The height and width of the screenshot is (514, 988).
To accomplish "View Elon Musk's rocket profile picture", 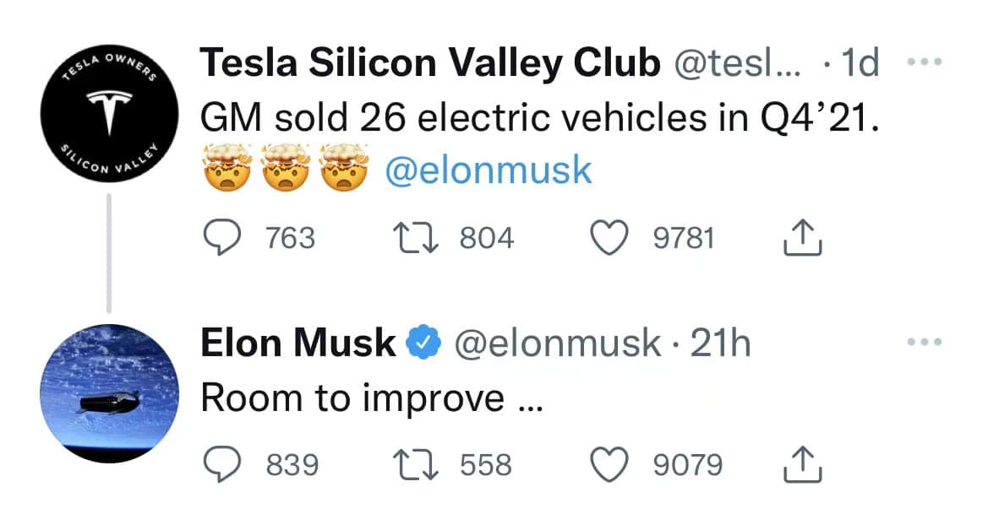I will pos(110,393).
